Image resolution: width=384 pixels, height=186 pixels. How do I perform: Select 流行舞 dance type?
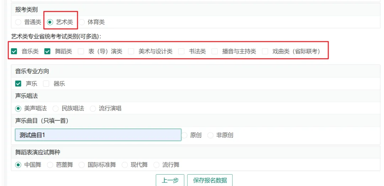[x=156, y=165]
